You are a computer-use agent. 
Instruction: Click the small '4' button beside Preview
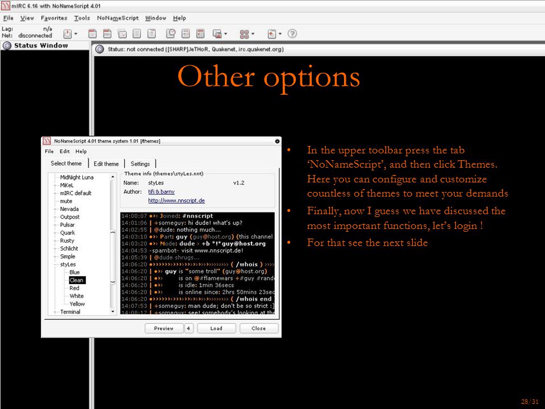(188, 328)
